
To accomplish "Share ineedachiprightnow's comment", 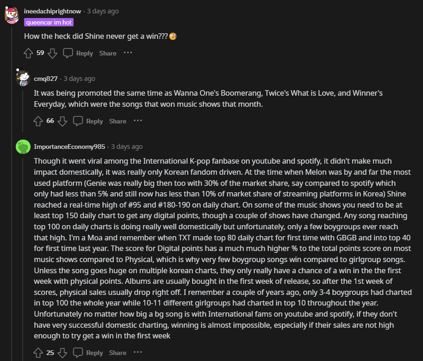I will click(x=108, y=53).
